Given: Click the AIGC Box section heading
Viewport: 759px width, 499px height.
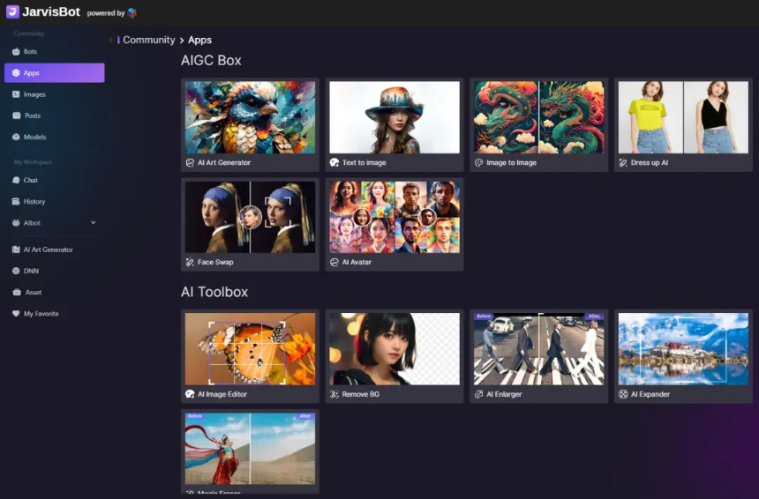Looking at the screenshot, I should [x=211, y=61].
